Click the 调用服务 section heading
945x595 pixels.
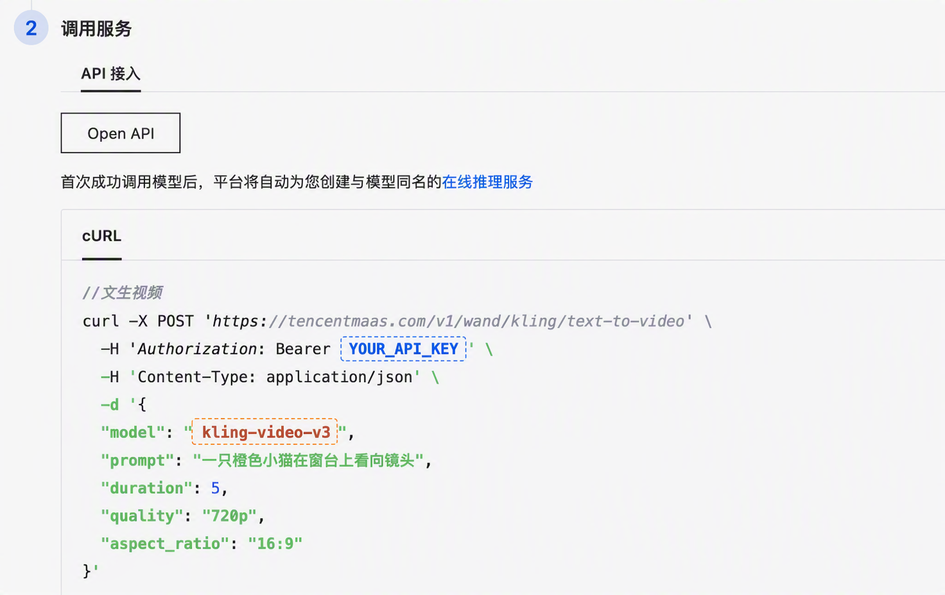pyautogui.click(x=96, y=29)
